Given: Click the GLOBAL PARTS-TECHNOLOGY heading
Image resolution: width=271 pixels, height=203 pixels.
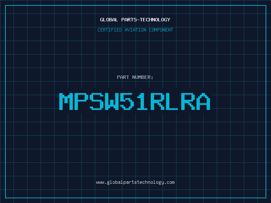Looking at the screenshot, I should (135, 20).
